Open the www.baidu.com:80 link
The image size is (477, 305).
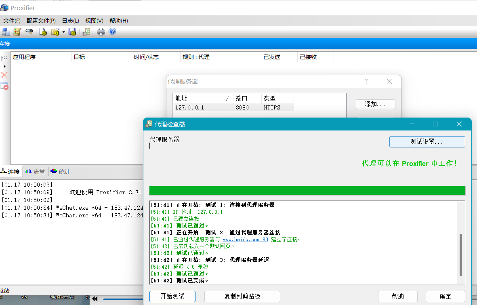(x=246, y=240)
